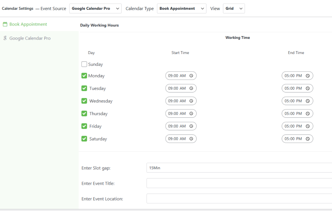Enable the Sunday checkbox
The width and height of the screenshot is (332, 211).
click(84, 64)
